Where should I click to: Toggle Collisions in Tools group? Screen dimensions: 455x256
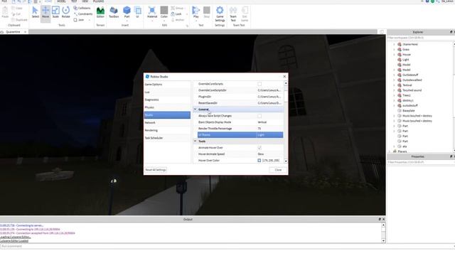(x=82, y=8)
